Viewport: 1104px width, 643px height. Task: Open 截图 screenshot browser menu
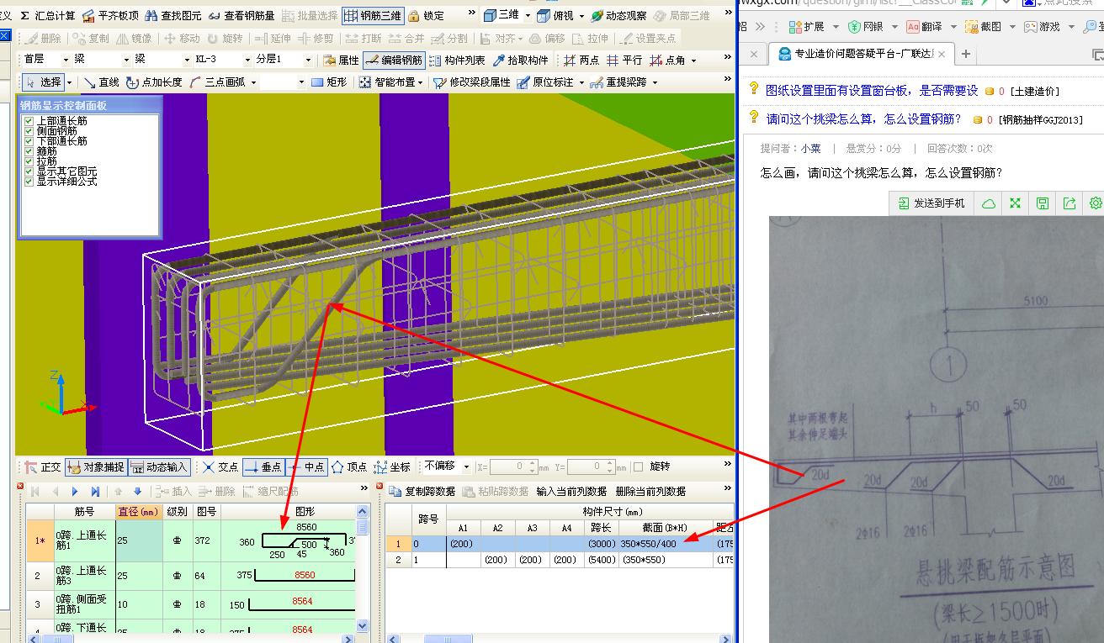coord(988,27)
